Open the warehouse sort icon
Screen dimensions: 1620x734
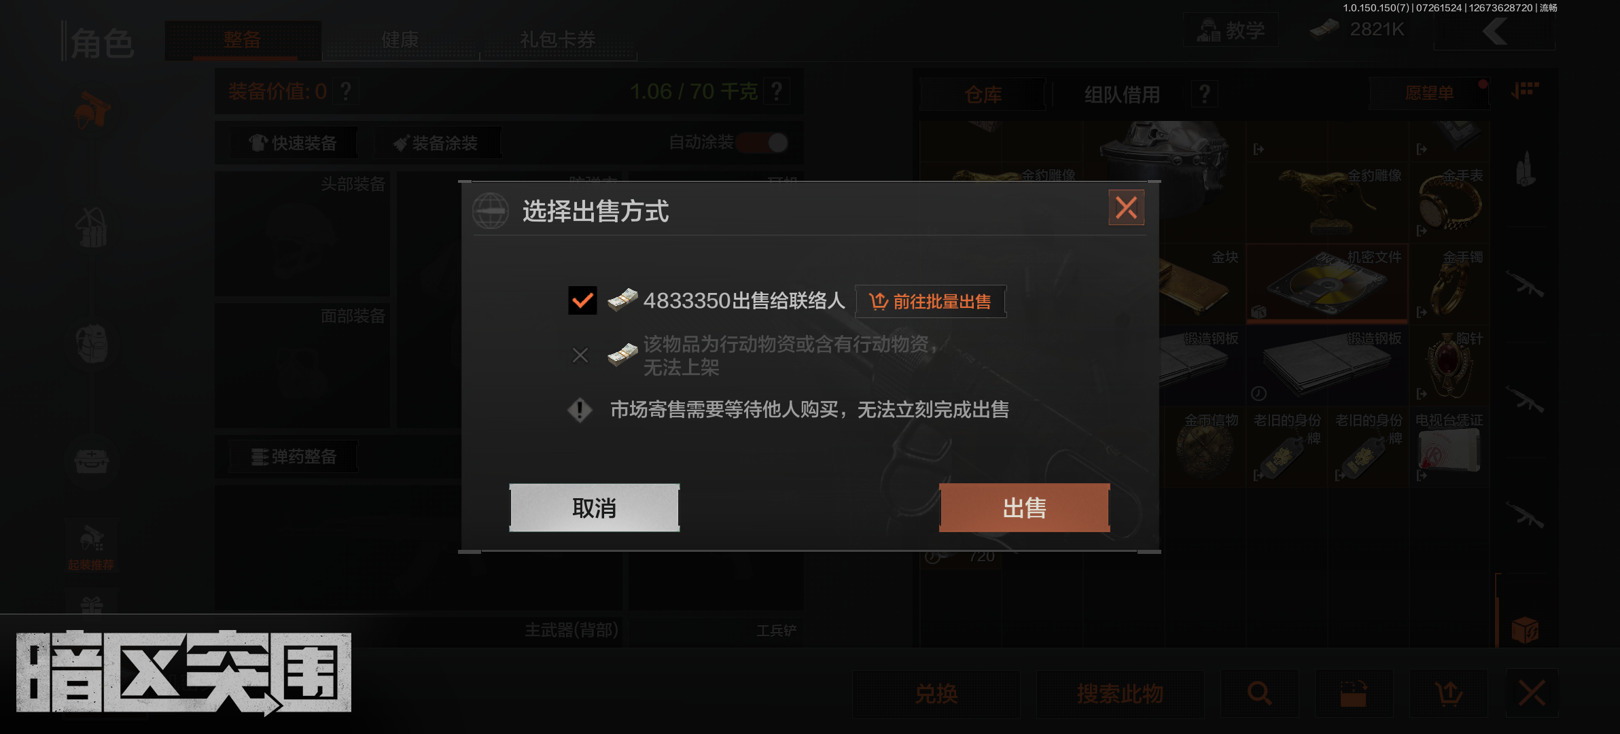1525,90
